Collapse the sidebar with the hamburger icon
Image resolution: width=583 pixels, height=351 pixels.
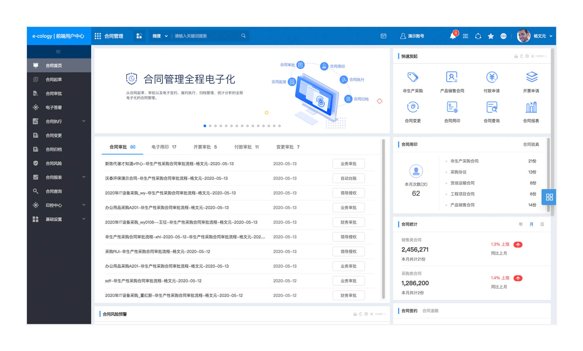coord(58,51)
